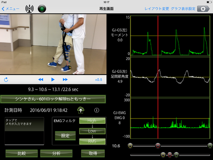
Task: Select the right green knob on upper slider
Action: pyautogui.click(x=210, y=146)
